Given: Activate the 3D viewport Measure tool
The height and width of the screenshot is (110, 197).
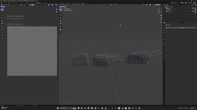Looking at the screenshot, I should point(61,29).
